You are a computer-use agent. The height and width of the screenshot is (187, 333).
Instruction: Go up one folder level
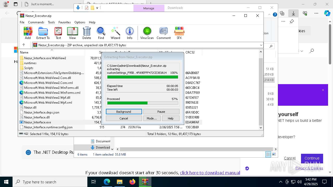tap(24, 45)
